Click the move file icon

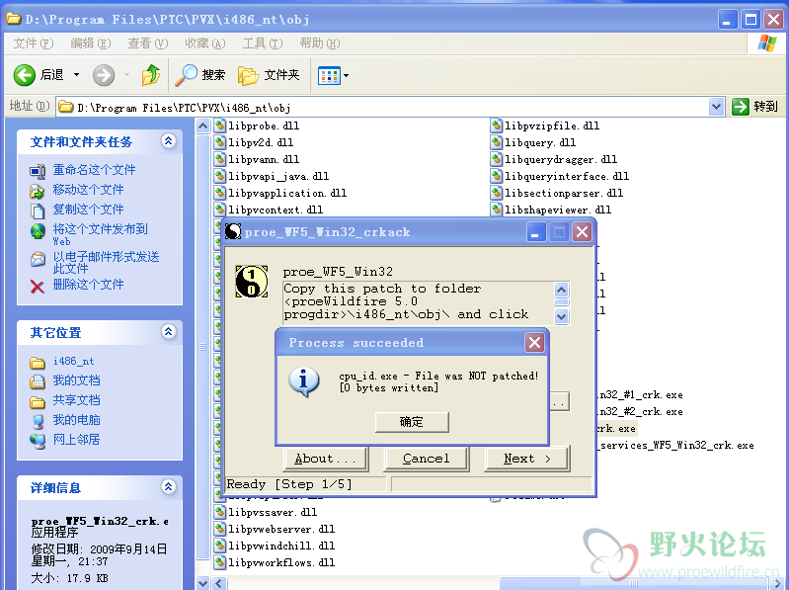(x=38, y=192)
